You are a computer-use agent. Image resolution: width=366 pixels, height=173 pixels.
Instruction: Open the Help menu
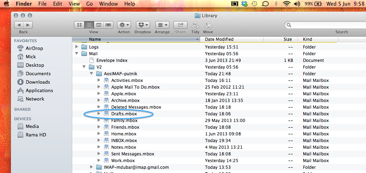130,4
